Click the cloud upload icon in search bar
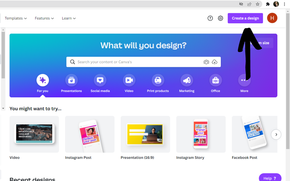Screen dimensions: 290x181 [215, 62]
